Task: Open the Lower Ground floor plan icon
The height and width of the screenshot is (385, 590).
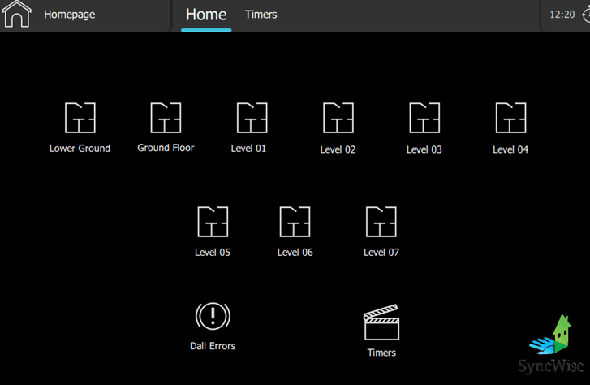Action: [80, 118]
